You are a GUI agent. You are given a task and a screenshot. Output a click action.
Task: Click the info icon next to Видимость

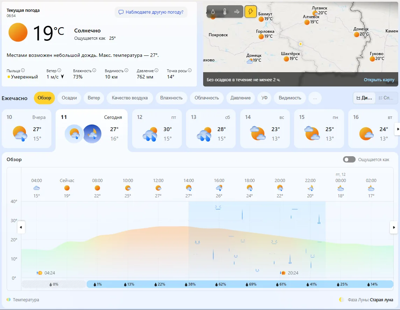tap(126, 70)
